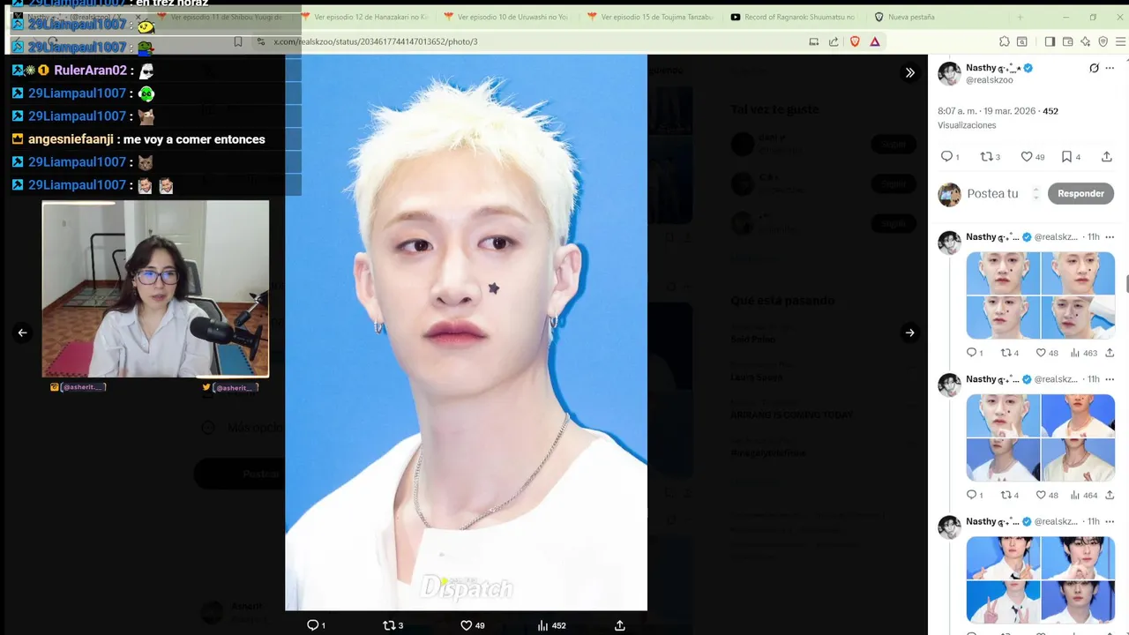Screen dimensions: 1129x635
Task: Switch to 'Nueva pestaña' tab
Action: (937, 17)
